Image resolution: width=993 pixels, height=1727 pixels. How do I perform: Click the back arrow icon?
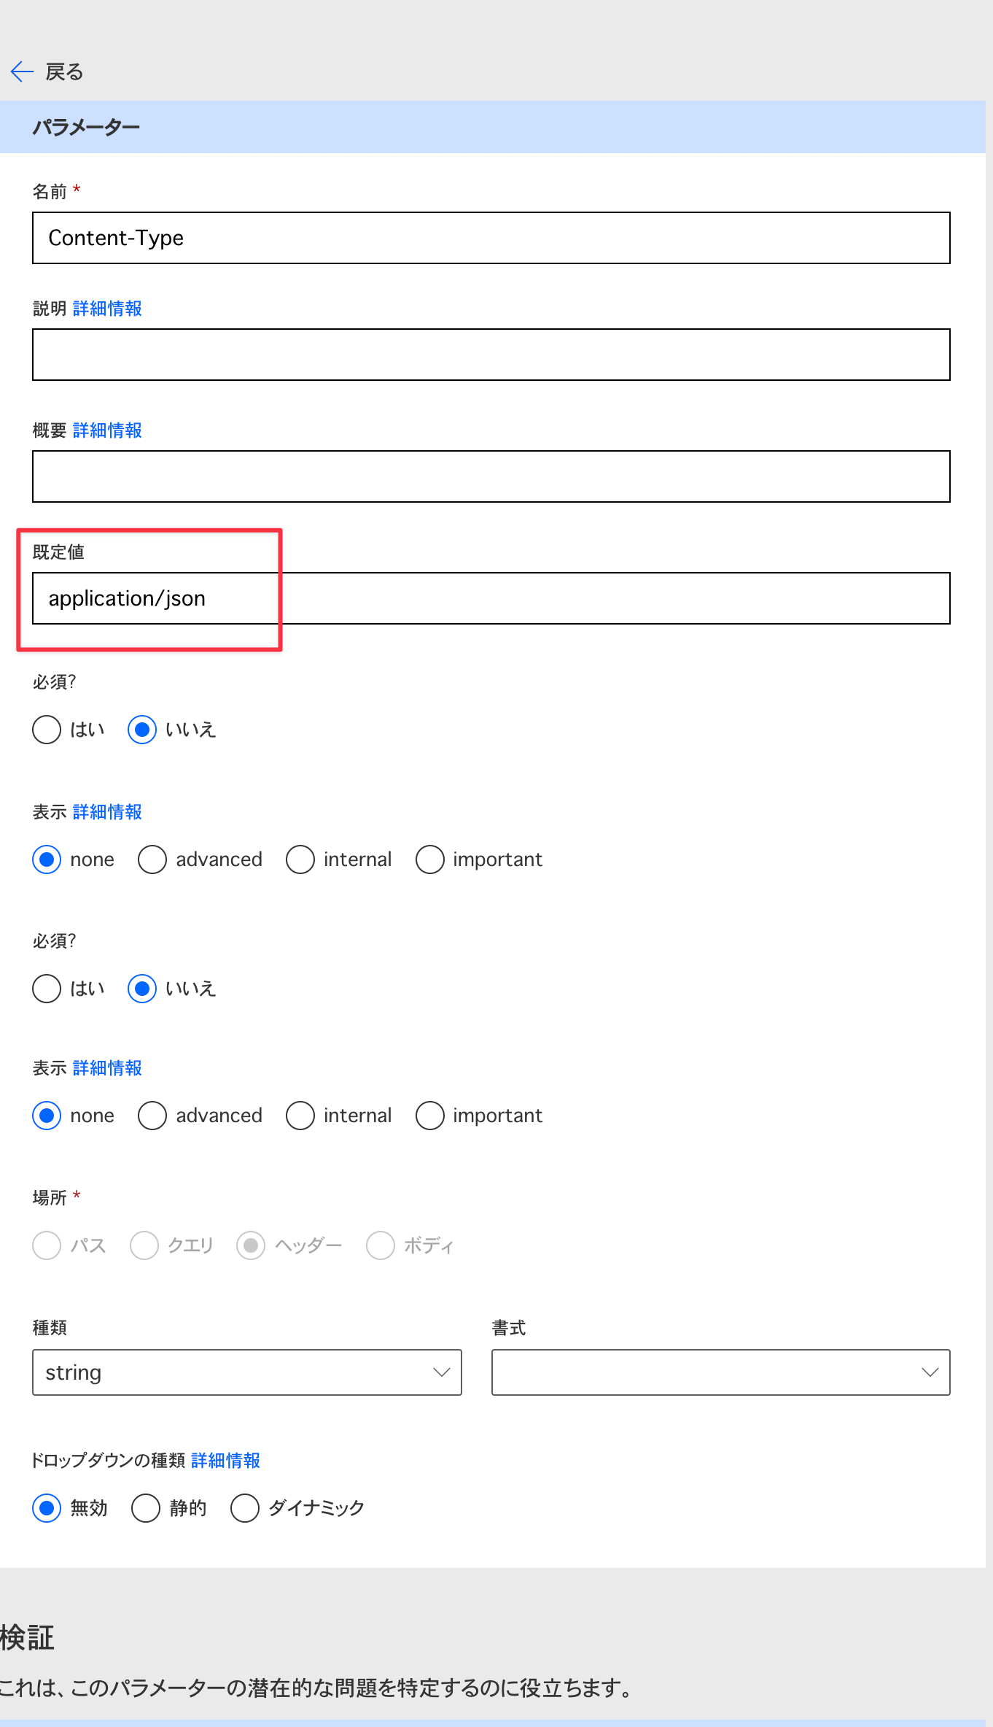click(22, 72)
